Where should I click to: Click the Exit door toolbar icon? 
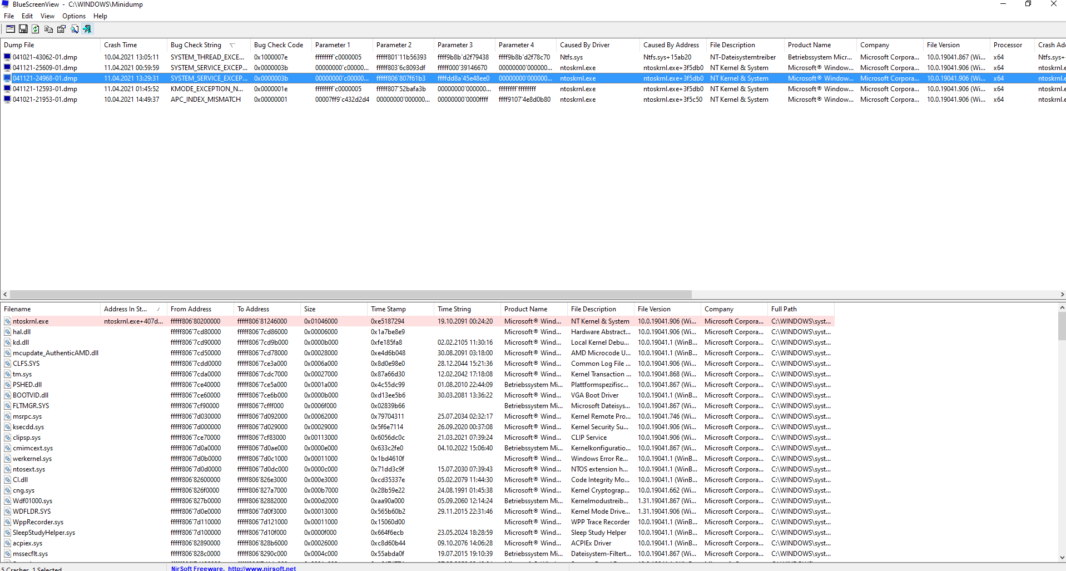click(x=87, y=29)
